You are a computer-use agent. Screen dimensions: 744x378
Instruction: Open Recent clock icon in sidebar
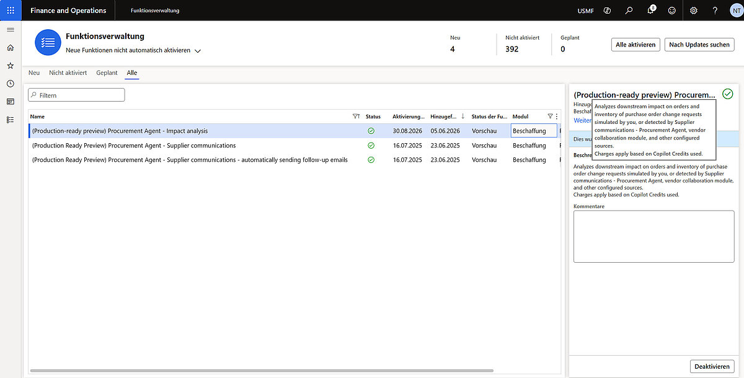pos(11,84)
